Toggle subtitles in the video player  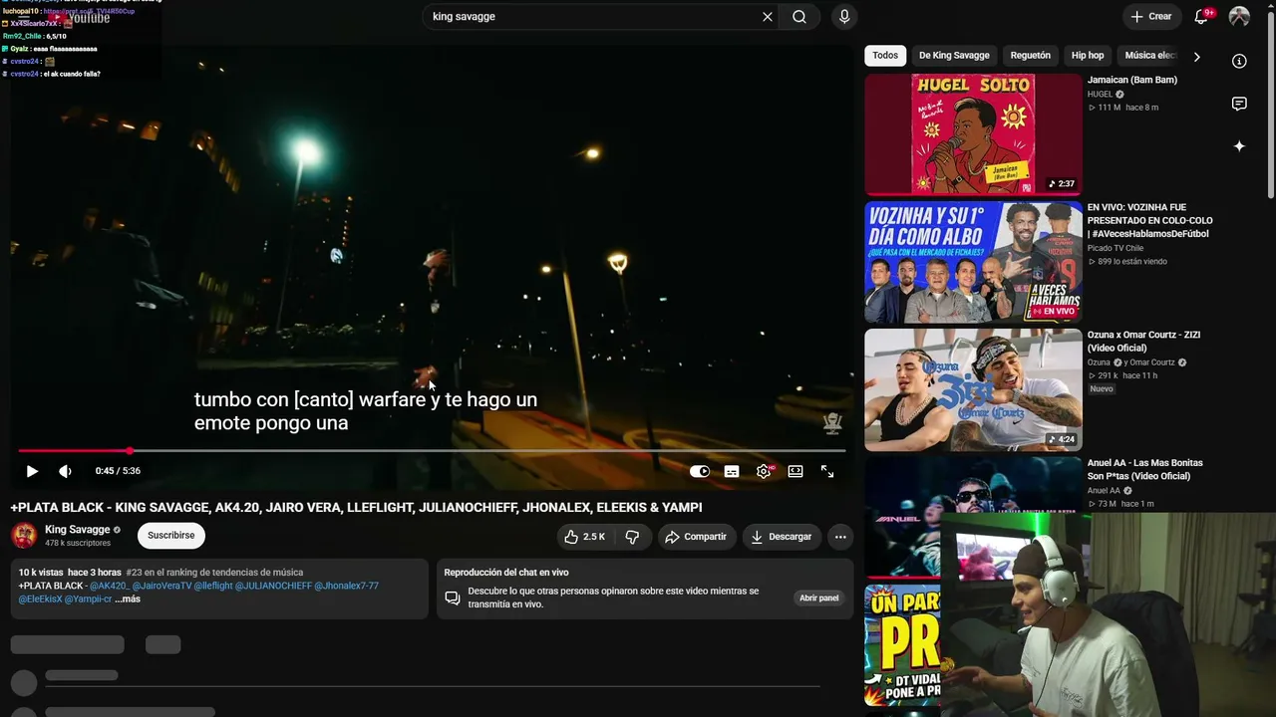[732, 471]
